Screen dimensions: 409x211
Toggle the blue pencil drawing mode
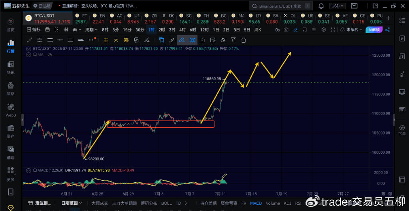[x=295, y=30]
